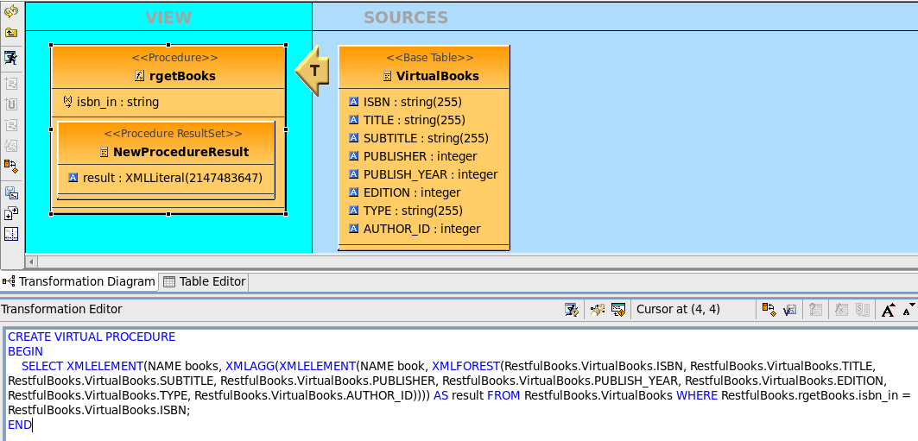
Task: Decrease editor font size
Action: point(909,310)
